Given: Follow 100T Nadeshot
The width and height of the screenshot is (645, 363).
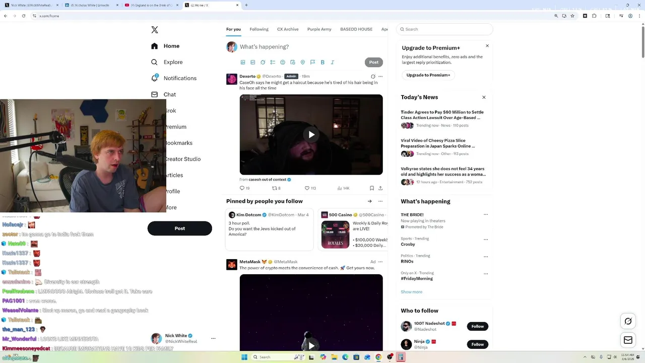Looking at the screenshot, I should coord(478,326).
